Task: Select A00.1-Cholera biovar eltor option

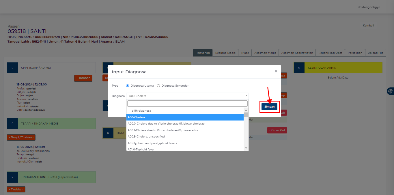Action: [163, 130]
